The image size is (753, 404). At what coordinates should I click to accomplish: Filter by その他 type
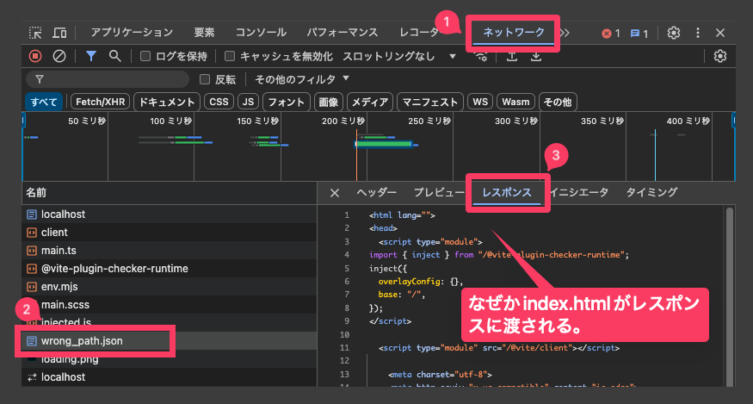(558, 102)
